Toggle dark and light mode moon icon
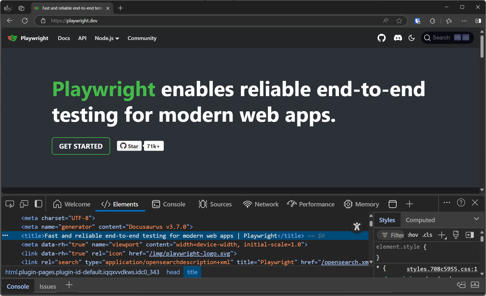 [412, 38]
